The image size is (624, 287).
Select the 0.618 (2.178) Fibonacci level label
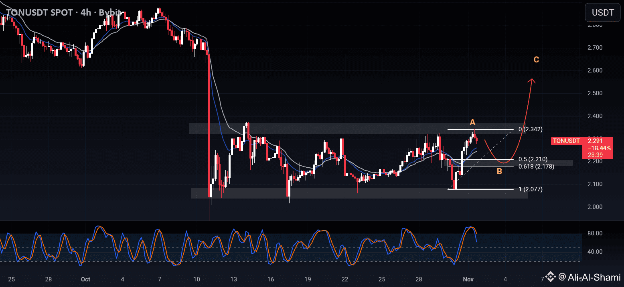536,167
